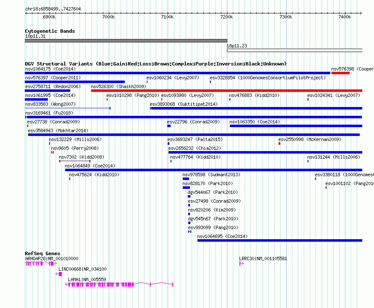Open nsv833583 (Wong2007) variant label
The height and width of the screenshot is (308, 374).
pos(50,104)
